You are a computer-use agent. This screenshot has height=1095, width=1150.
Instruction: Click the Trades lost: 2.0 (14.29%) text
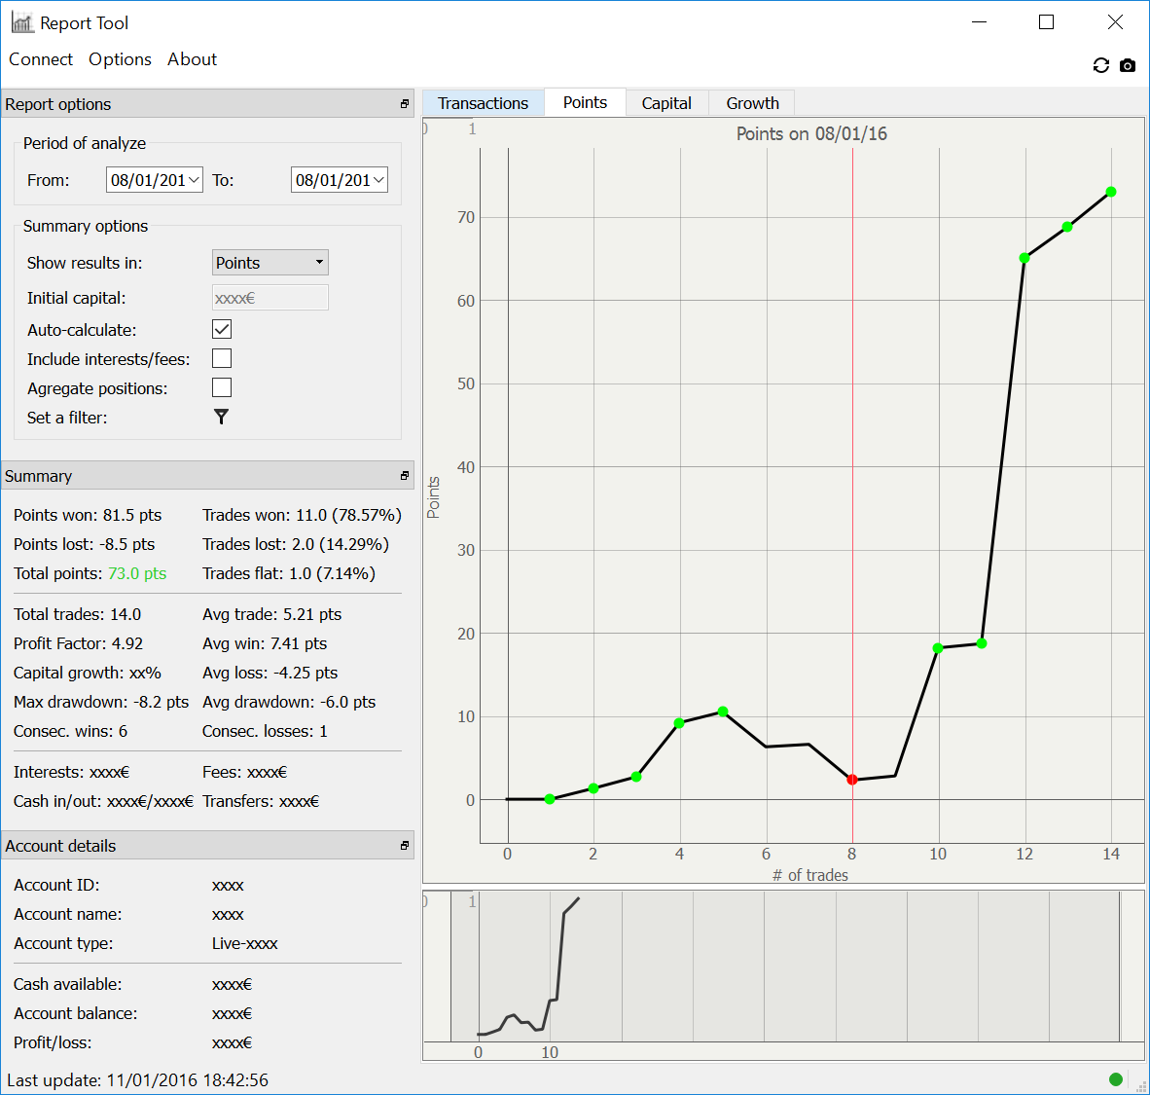click(296, 544)
